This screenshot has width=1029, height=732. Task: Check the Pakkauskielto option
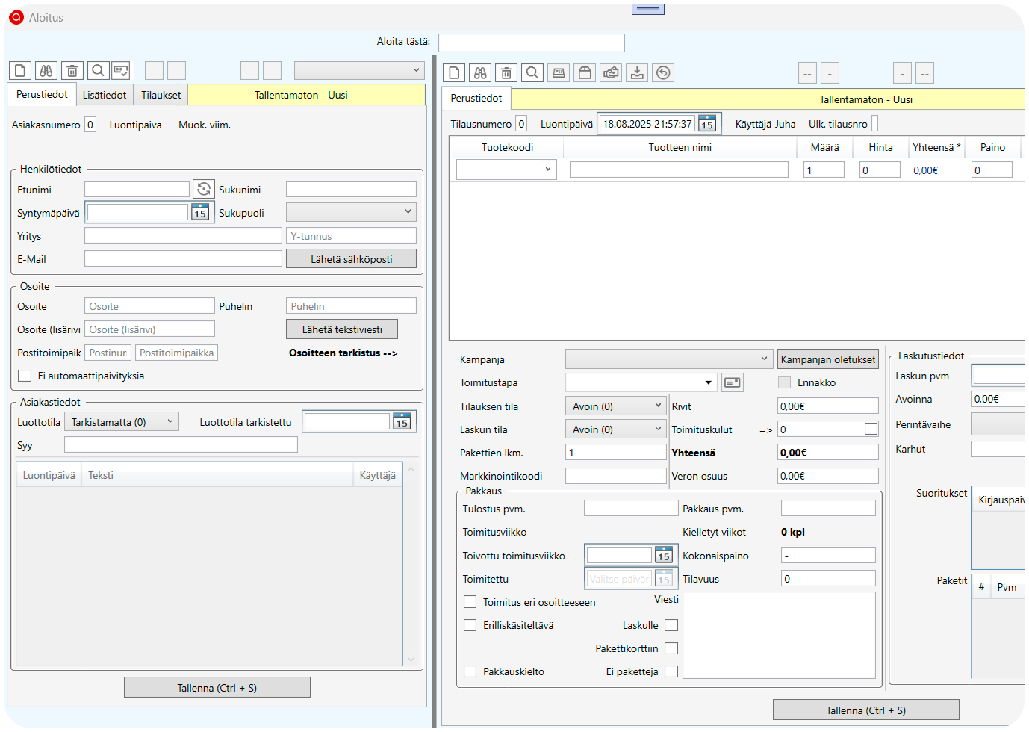point(470,671)
